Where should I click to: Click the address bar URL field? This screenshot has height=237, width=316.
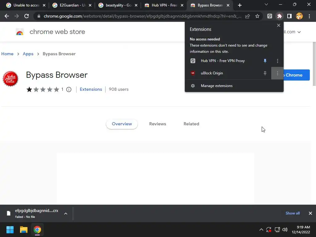pos(143,16)
